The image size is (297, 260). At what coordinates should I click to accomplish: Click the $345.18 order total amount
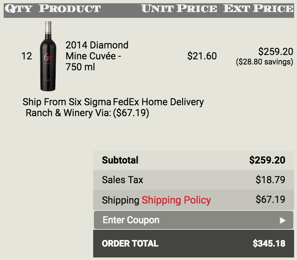pyautogui.click(x=269, y=244)
